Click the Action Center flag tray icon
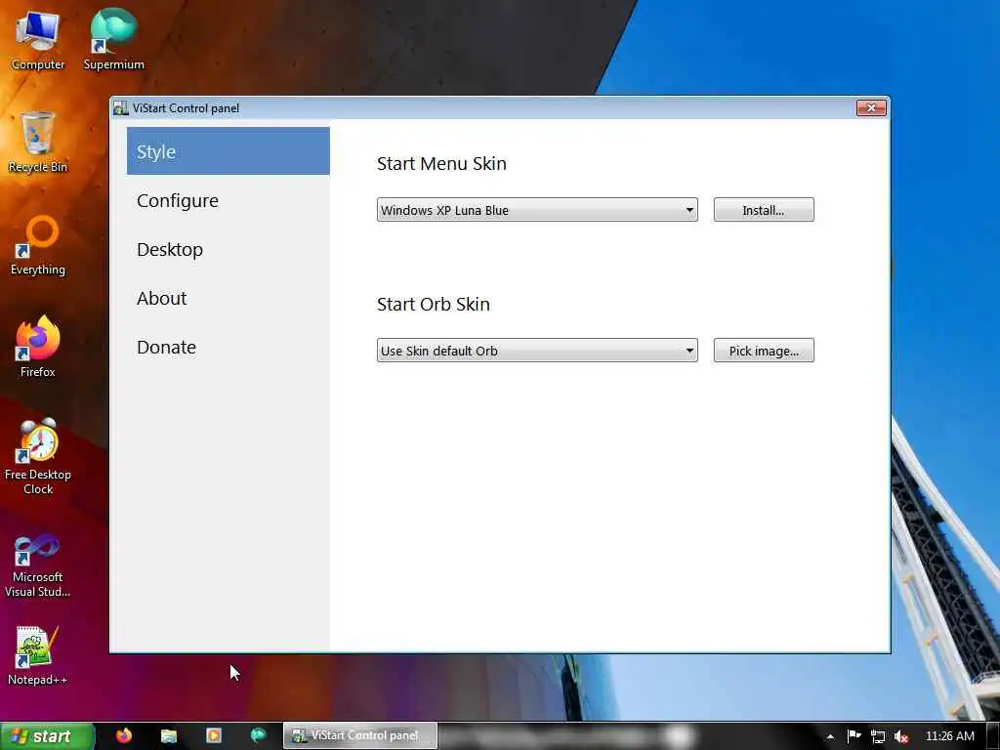The image size is (1000, 750). pos(854,736)
